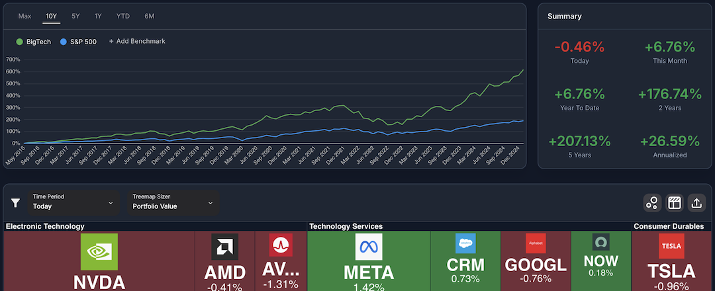
Task: Click the +207.13% 5 Years value
Action: tap(579, 141)
